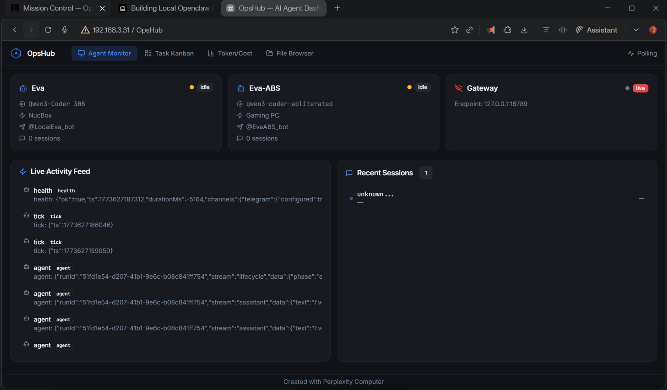Expand the unknown session entry
Image resolution: width=667 pixels, height=390 pixels.
[375, 194]
